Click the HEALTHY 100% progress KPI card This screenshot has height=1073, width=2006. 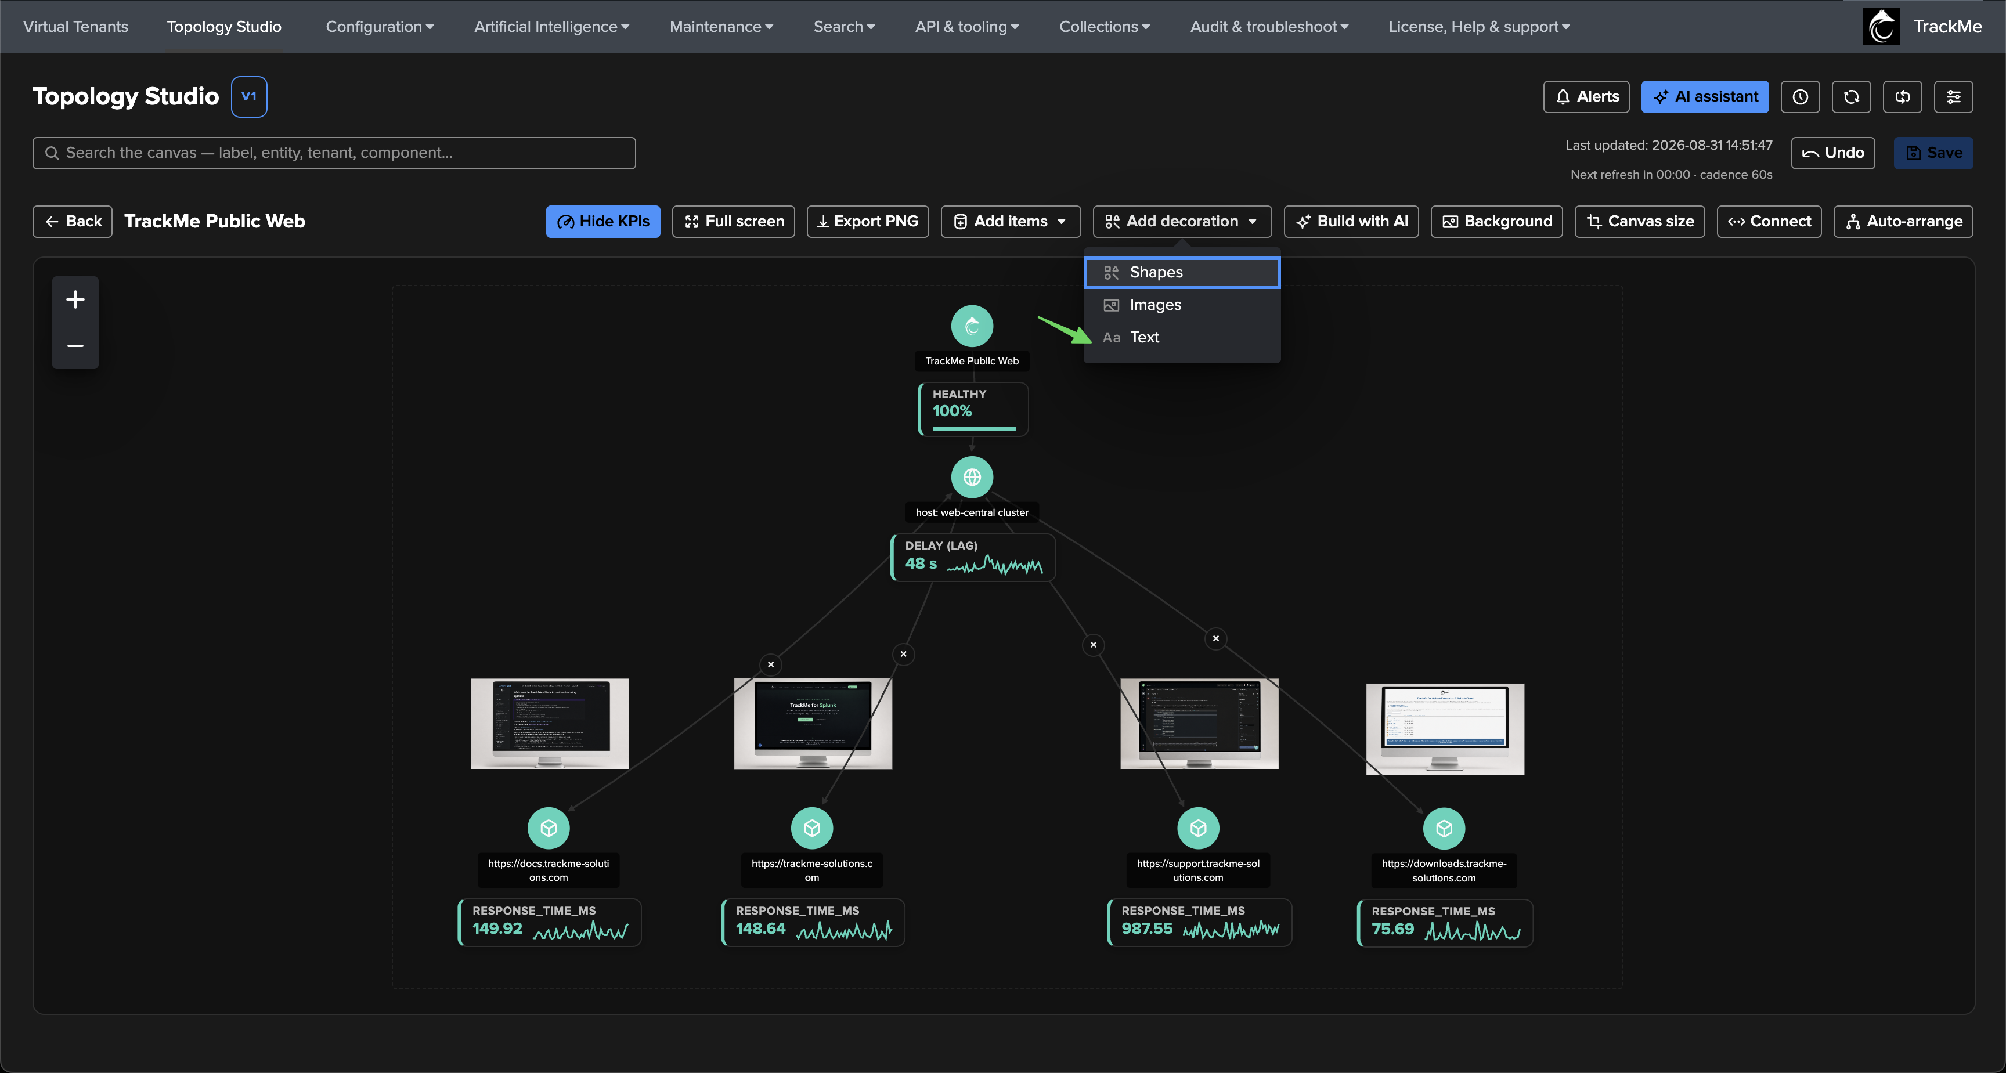tap(973, 410)
